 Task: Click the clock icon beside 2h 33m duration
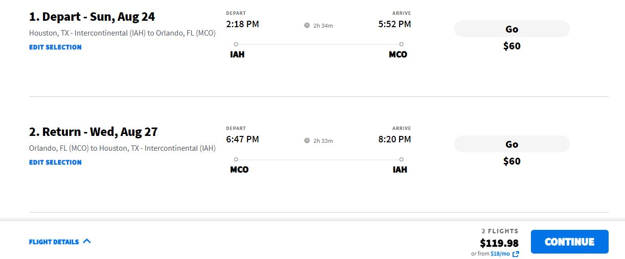tap(307, 141)
